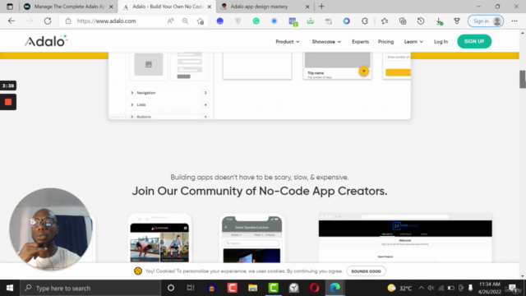The image size is (526, 296).
Task: Click the Grammarly extension icon
Action: coord(256,21)
